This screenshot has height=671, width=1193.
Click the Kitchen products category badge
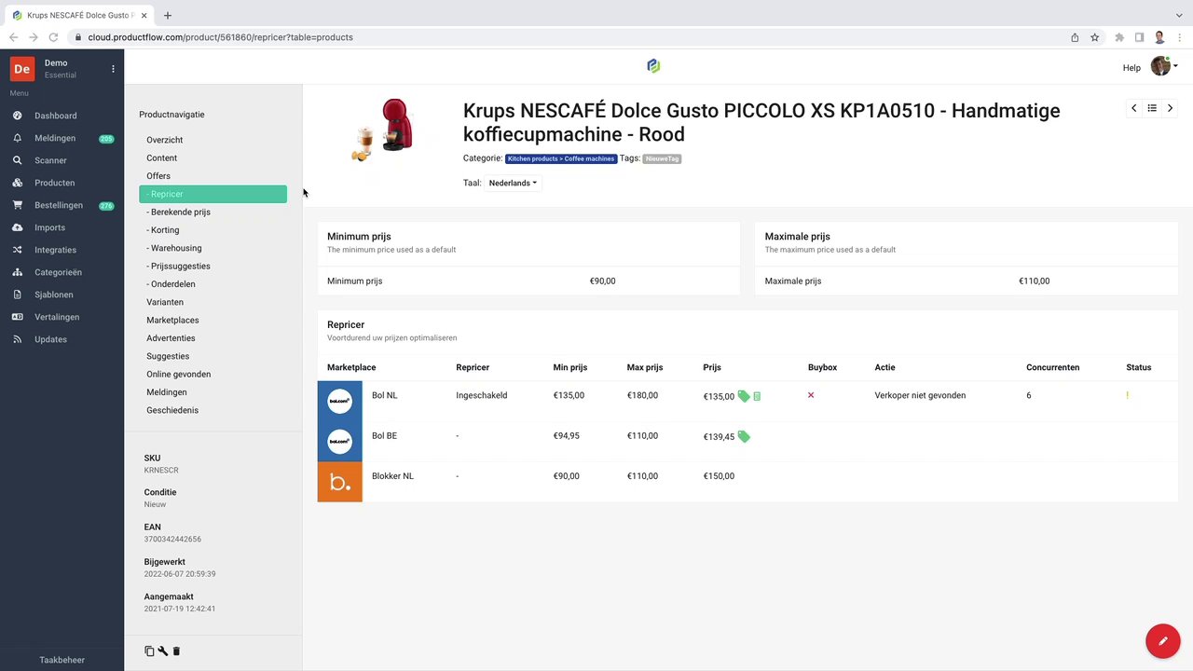(x=561, y=158)
